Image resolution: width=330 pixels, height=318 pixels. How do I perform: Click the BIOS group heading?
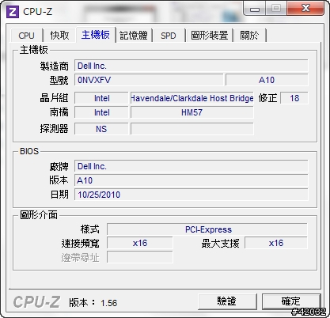29,151
